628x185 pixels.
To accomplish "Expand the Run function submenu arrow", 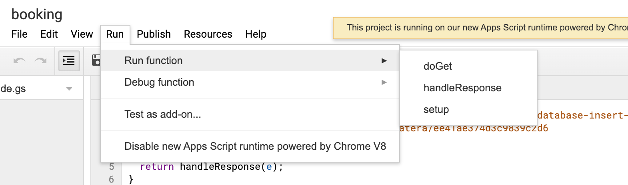I will [384, 61].
